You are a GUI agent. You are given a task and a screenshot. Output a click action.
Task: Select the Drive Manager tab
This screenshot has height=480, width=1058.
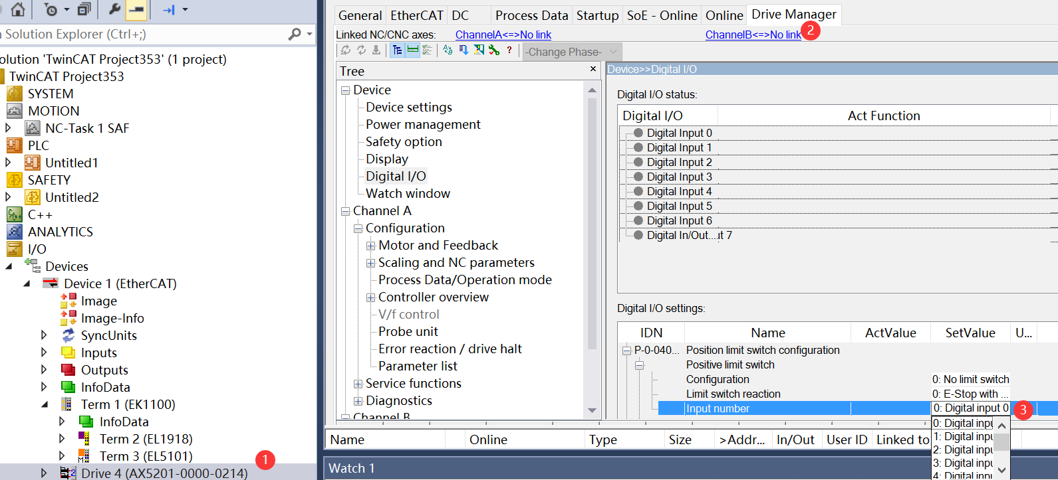click(x=794, y=14)
